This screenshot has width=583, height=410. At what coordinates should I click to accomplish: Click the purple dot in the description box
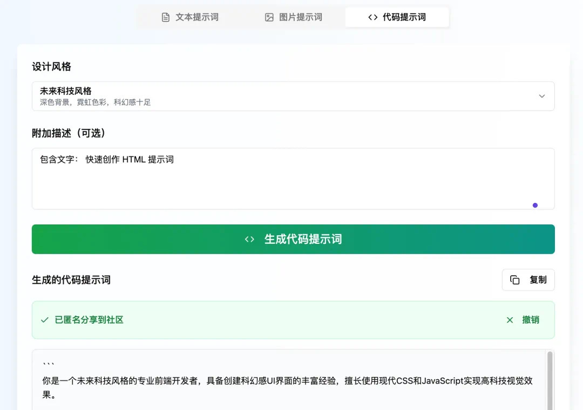[535, 205]
